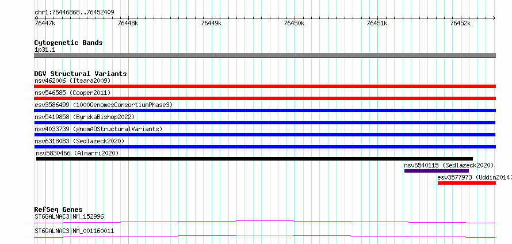Click the 76449k ruler position

point(212,23)
